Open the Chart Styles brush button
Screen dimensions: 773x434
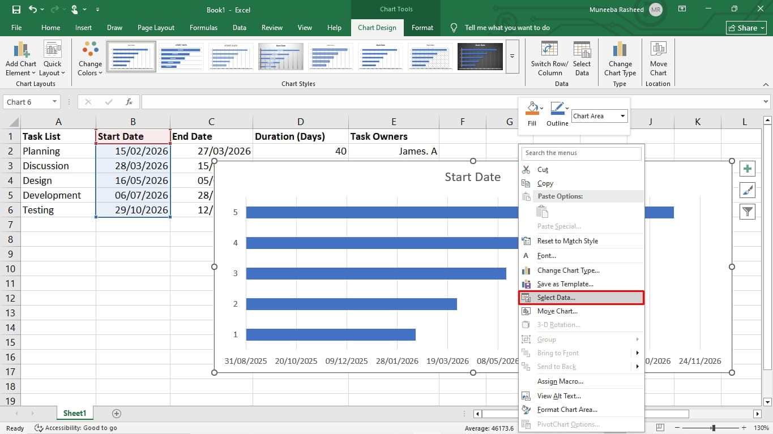[x=748, y=190]
